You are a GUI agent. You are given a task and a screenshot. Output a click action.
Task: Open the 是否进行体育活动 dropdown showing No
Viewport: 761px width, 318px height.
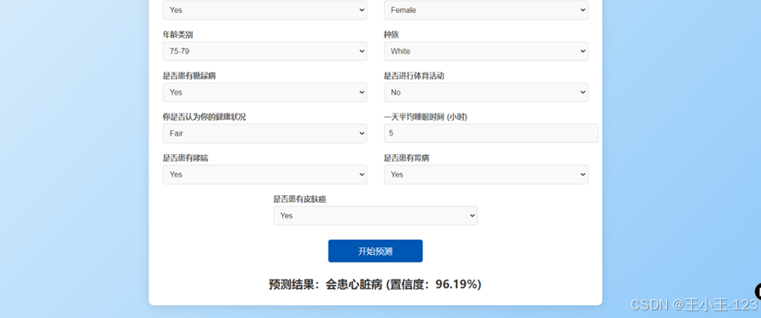point(485,92)
